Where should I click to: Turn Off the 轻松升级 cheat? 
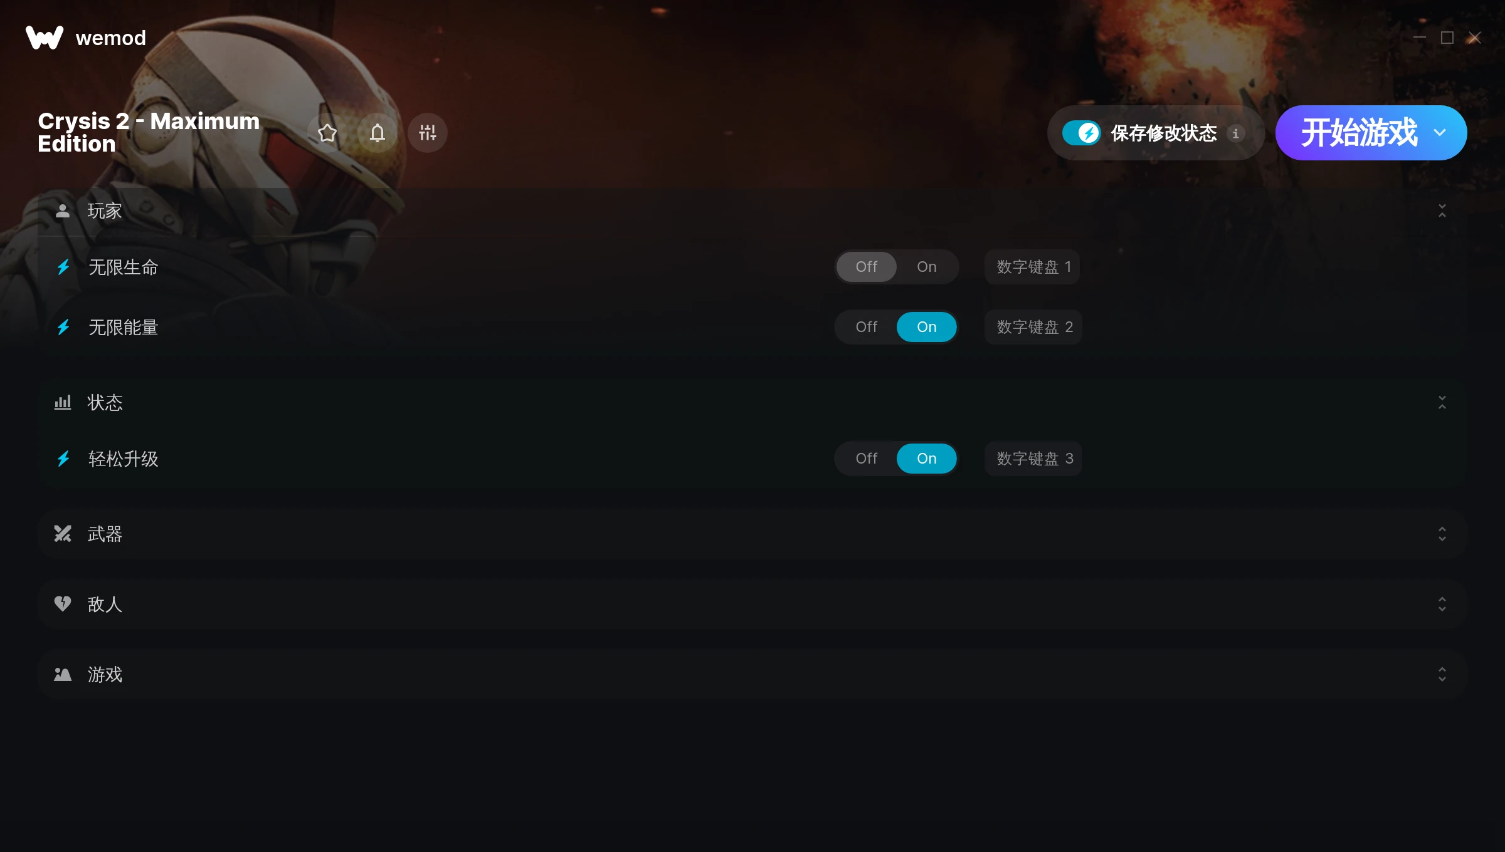pos(866,459)
